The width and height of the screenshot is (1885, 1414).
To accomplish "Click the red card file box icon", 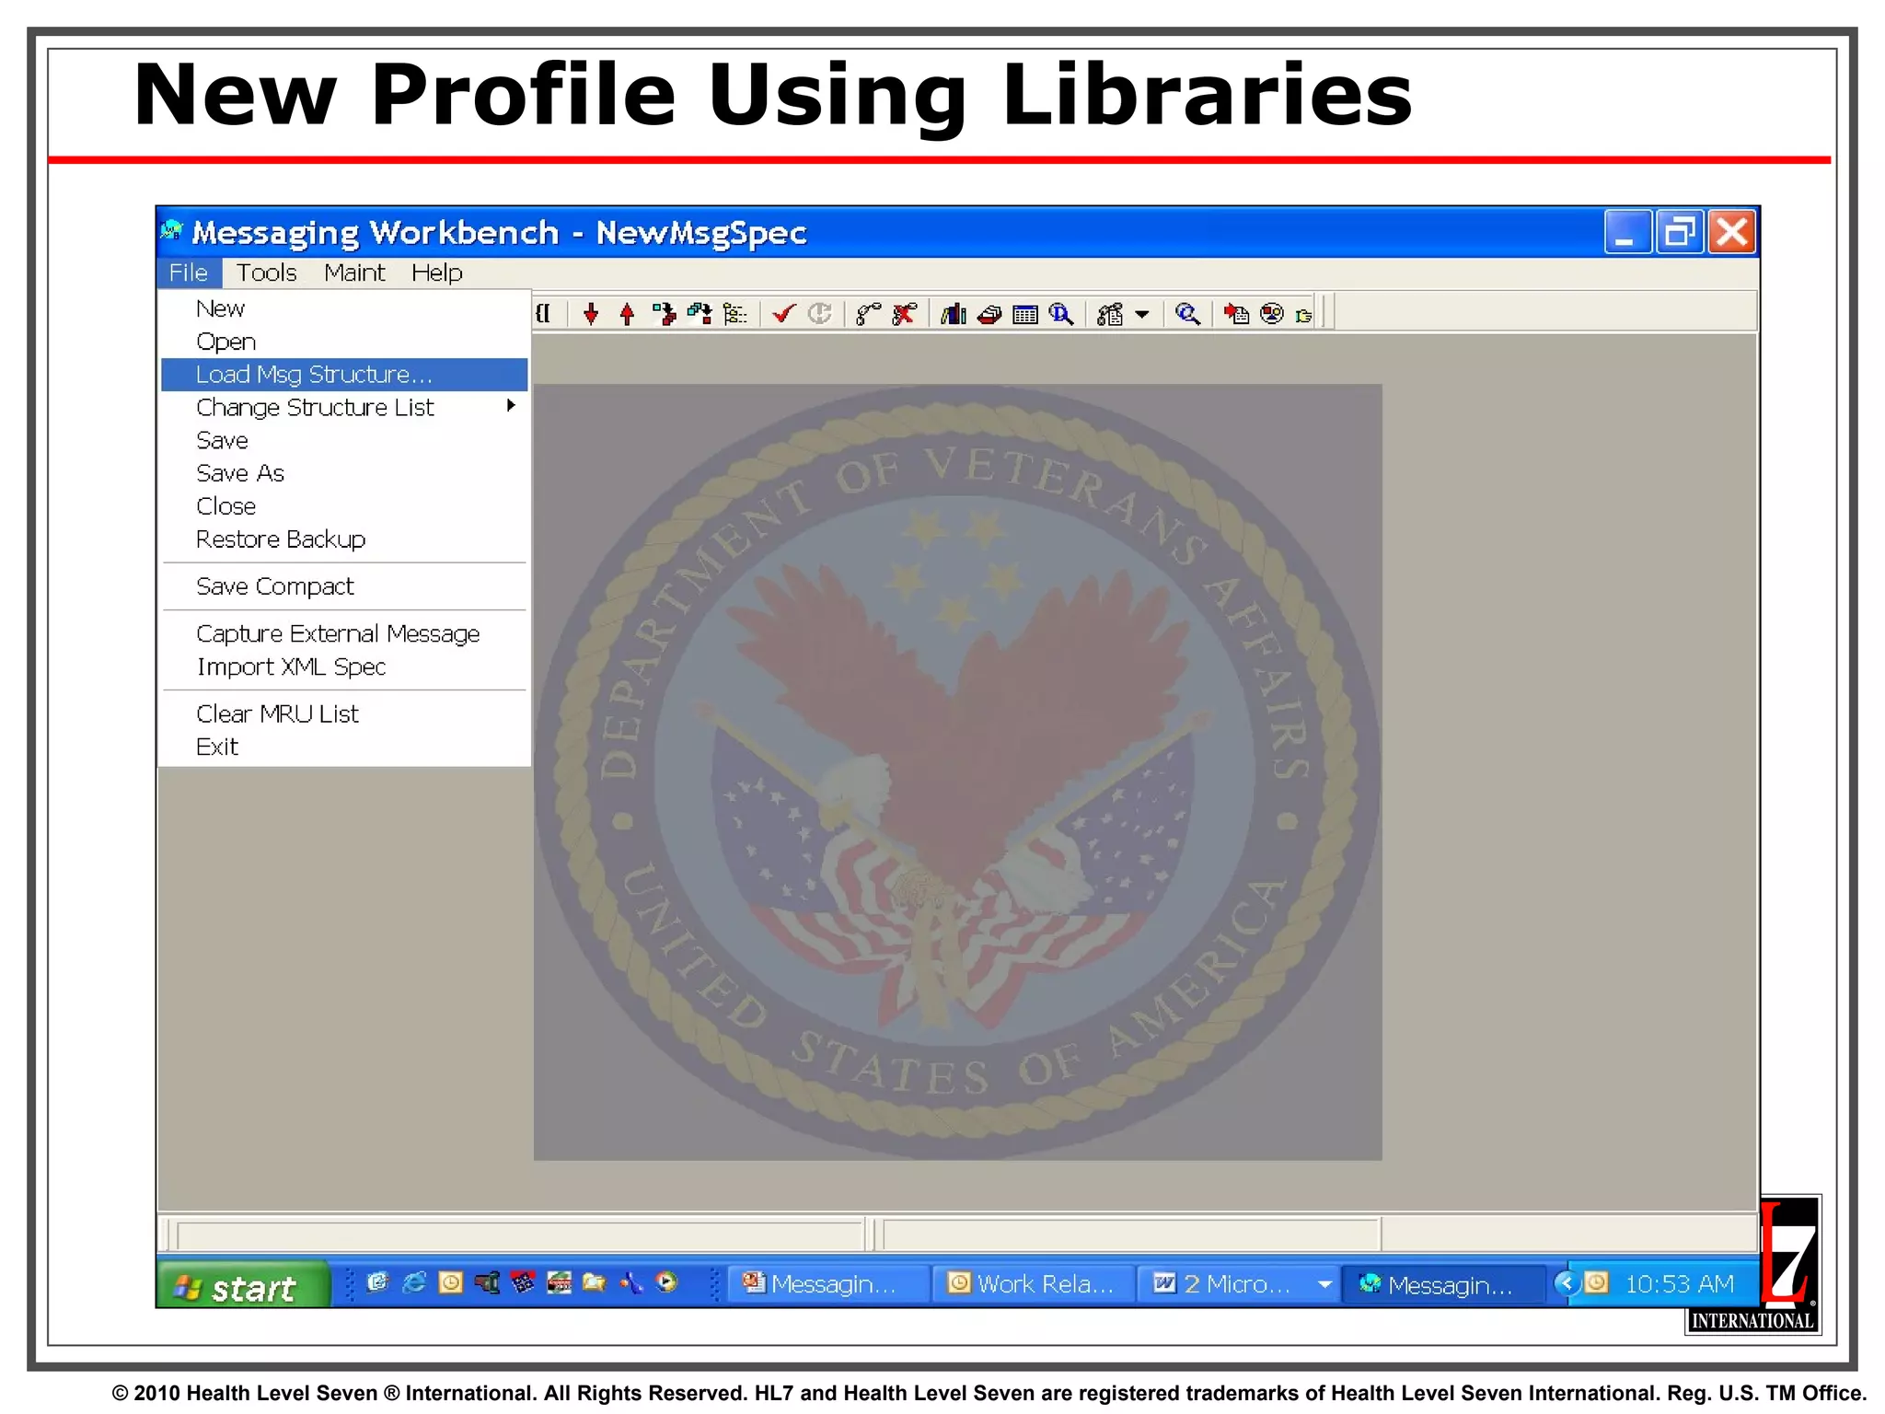I will pos(989,315).
